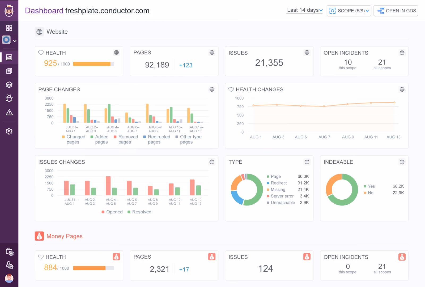Click globe icon on ISSUES CHANGES card
The image size is (425, 287).
coord(212,162)
